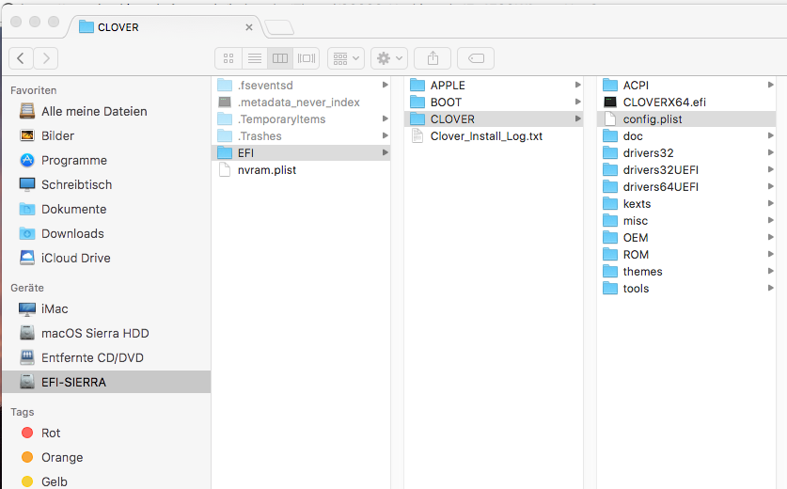Switch to column view

pyautogui.click(x=280, y=58)
